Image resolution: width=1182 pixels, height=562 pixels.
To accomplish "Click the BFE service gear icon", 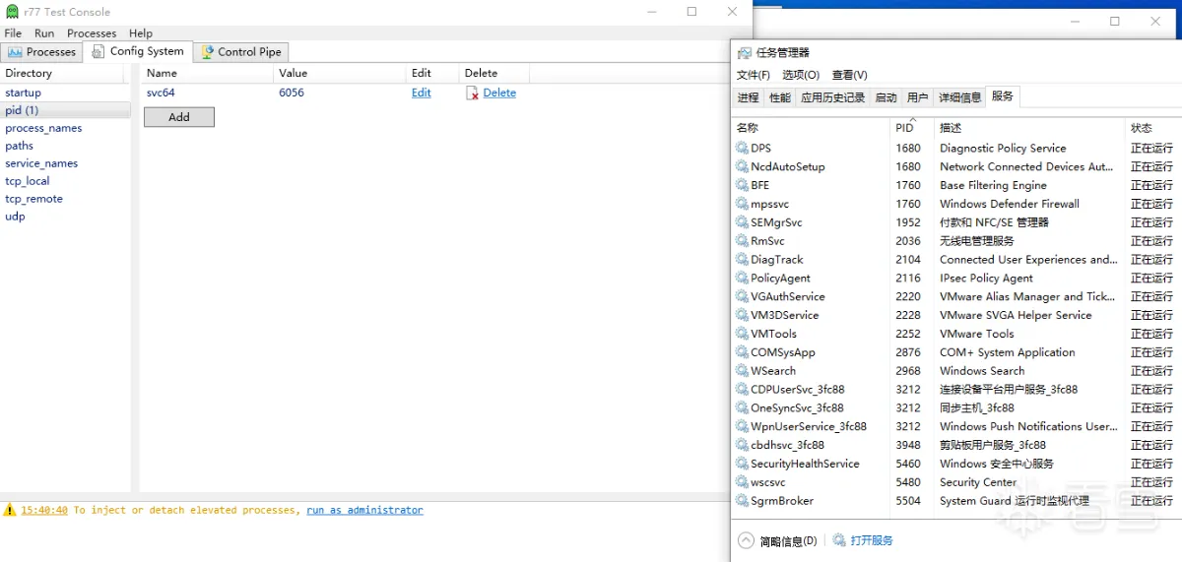I will coord(743,185).
